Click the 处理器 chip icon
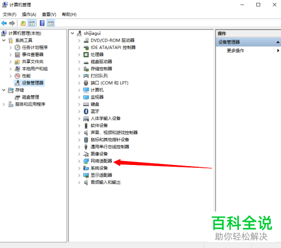The width and height of the screenshot is (281, 248). [86, 54]
